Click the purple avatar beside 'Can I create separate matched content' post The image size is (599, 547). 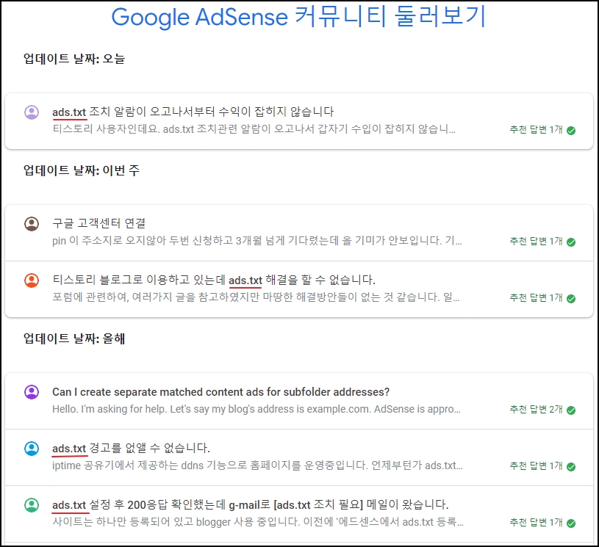coord(32,391)
